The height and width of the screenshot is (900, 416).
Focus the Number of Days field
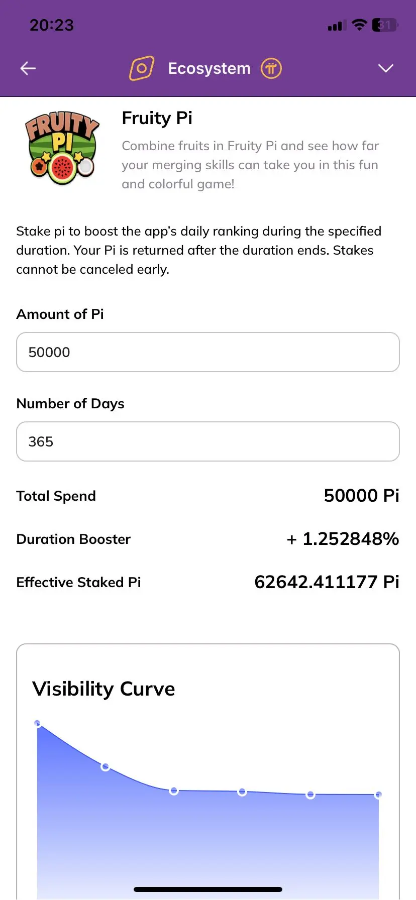(x=208, y=441)
